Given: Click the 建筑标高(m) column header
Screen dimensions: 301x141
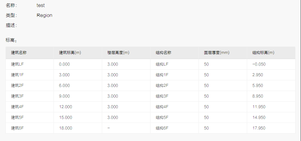Looking at the screenshot, I should click(x=70, y=53).
